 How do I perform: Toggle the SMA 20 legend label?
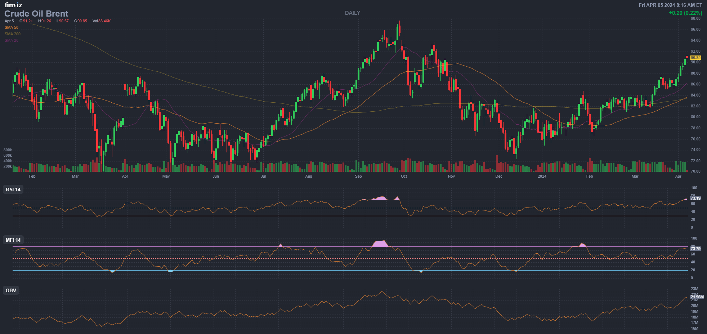pos(12,40)
